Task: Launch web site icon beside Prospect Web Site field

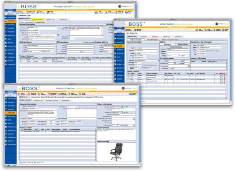Action: (58, 35)
